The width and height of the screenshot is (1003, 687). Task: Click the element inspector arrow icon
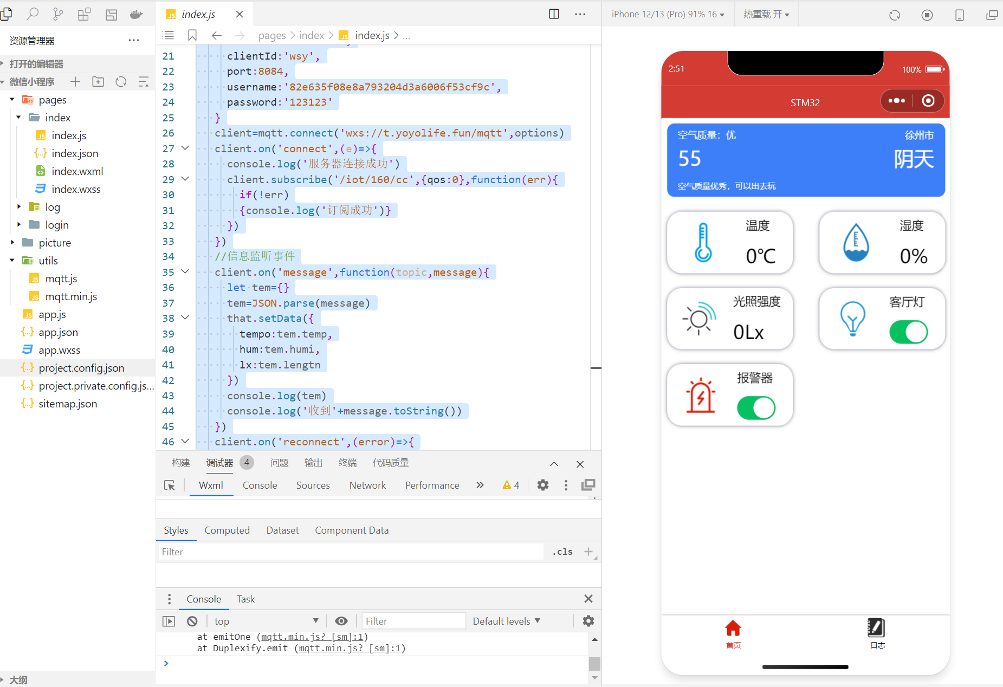[x=170, y=485]
